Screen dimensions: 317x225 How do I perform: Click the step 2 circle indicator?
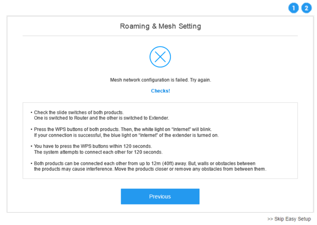click(306, 8)
